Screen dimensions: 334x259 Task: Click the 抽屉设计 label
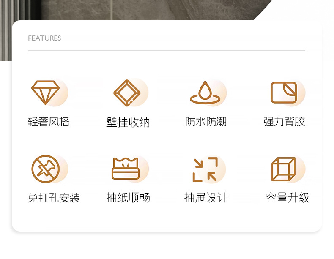coord(206,198)
